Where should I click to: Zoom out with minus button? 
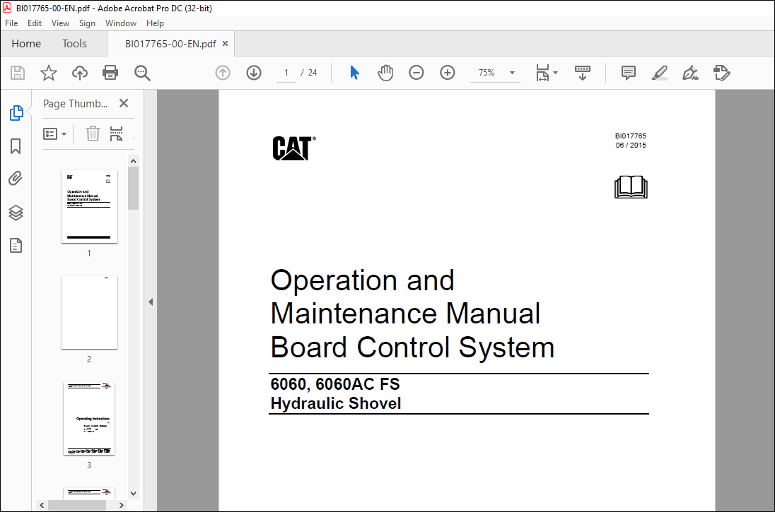[416, 73]
